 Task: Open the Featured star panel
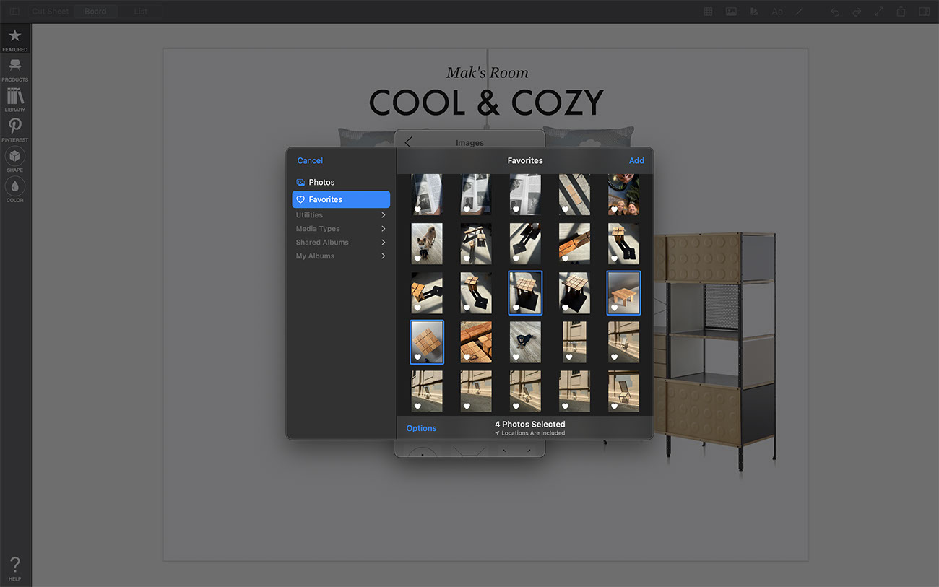click(14, 39)
